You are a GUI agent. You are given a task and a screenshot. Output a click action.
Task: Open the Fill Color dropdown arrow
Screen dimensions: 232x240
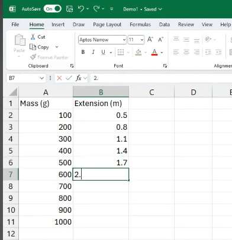[x=146, y=53]
